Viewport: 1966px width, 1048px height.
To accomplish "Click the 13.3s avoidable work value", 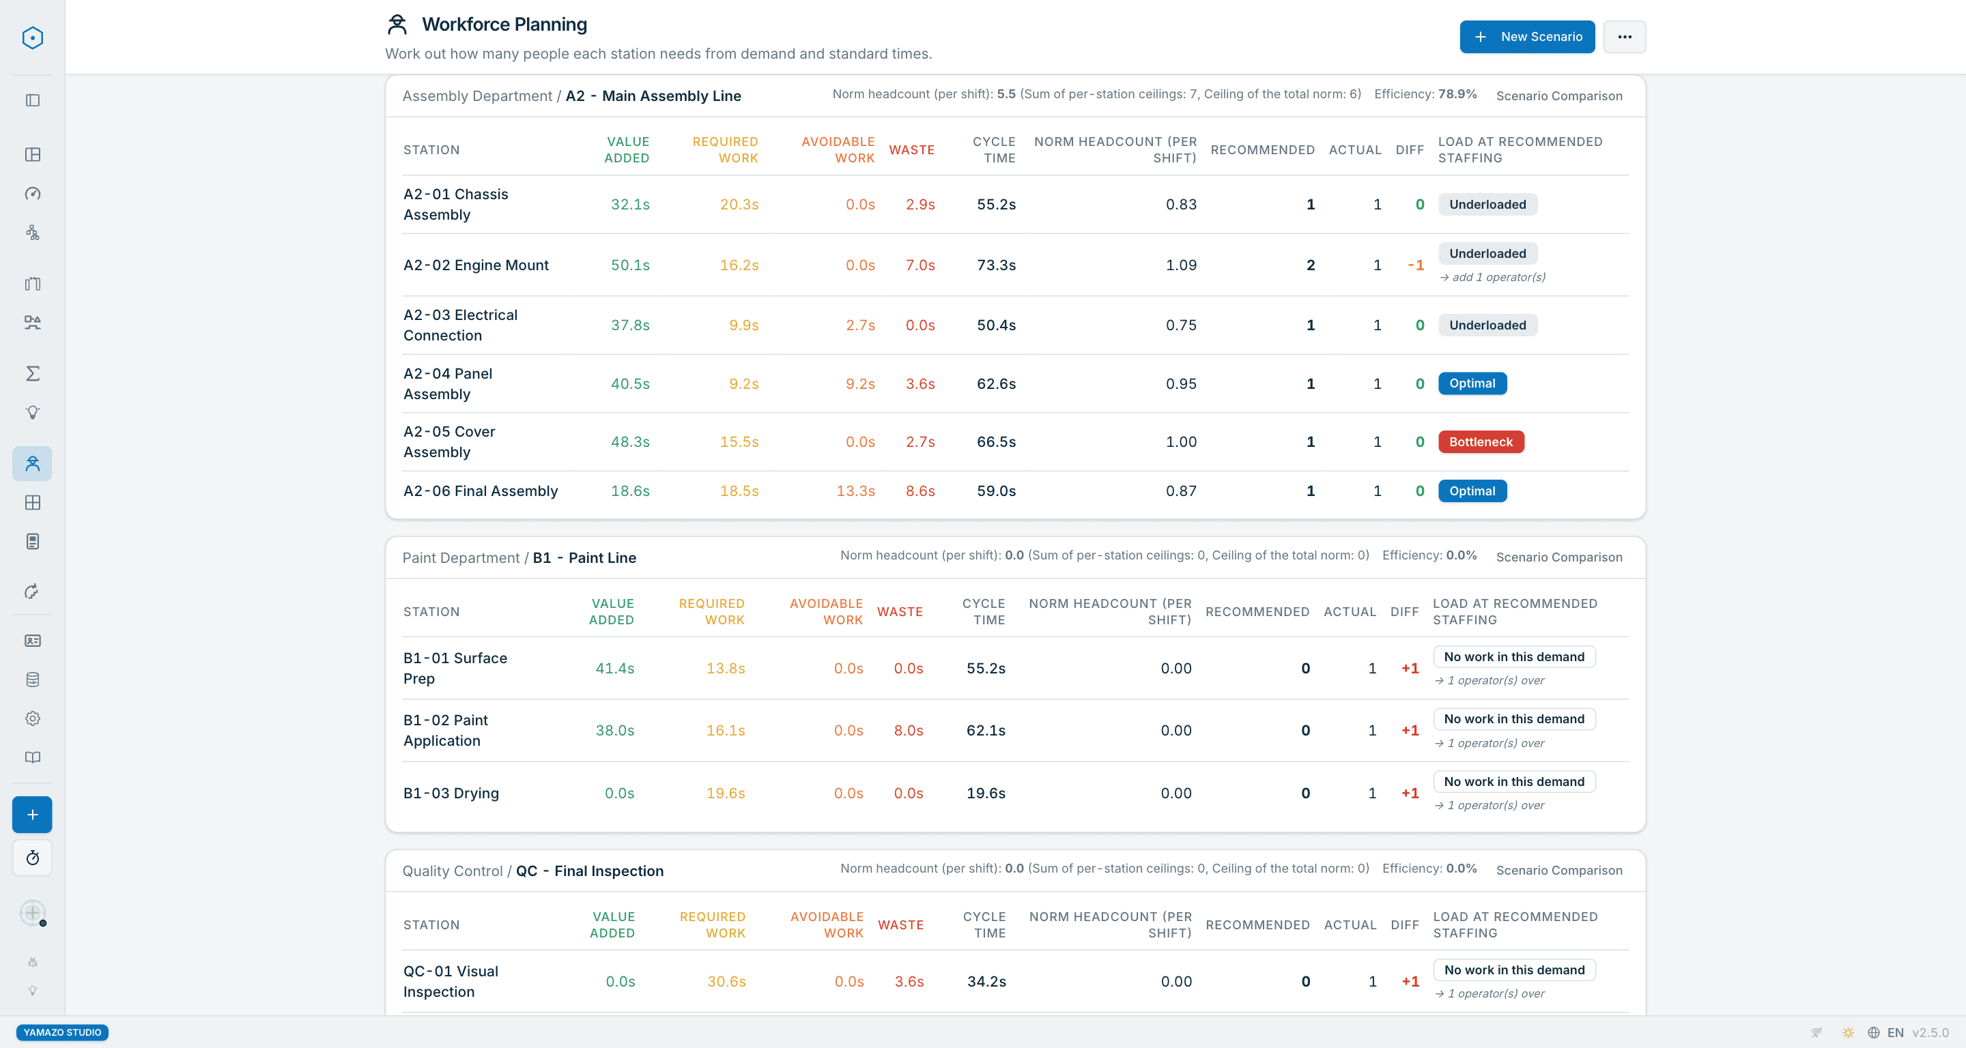I will [855, 491].
